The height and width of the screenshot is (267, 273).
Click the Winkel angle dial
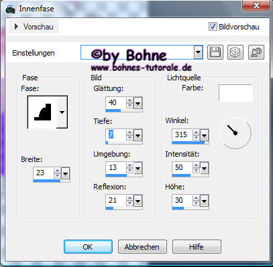(235, 133)
